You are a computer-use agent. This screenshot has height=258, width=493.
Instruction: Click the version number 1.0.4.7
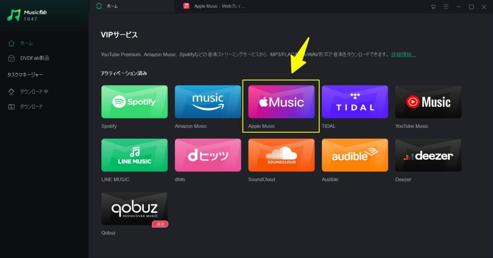coord(30,19)
